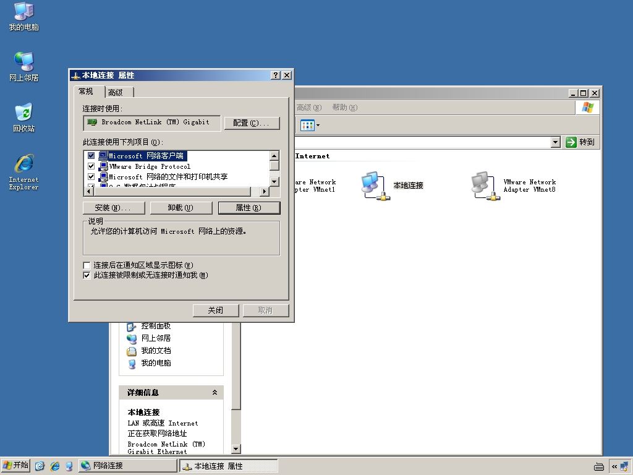Click the 我的电脑 icon in side panel
The image size is (633, 475).
pyautogui.click(x=132, y=364)
